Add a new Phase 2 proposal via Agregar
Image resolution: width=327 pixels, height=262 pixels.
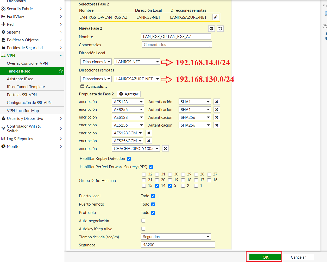128,94
